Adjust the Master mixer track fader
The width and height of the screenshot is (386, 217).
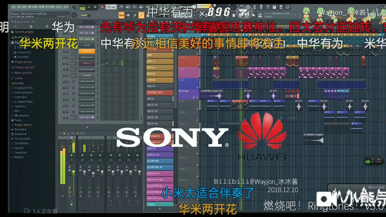coord(73,172)
